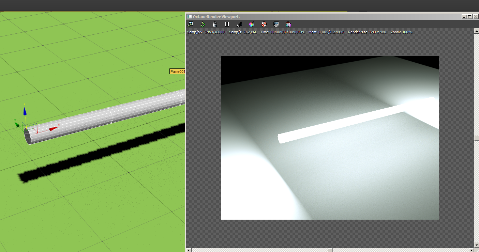Click the Zoom 100% status text
The width and height of the screenshot is (479, 252).
[x=402, y=32]
